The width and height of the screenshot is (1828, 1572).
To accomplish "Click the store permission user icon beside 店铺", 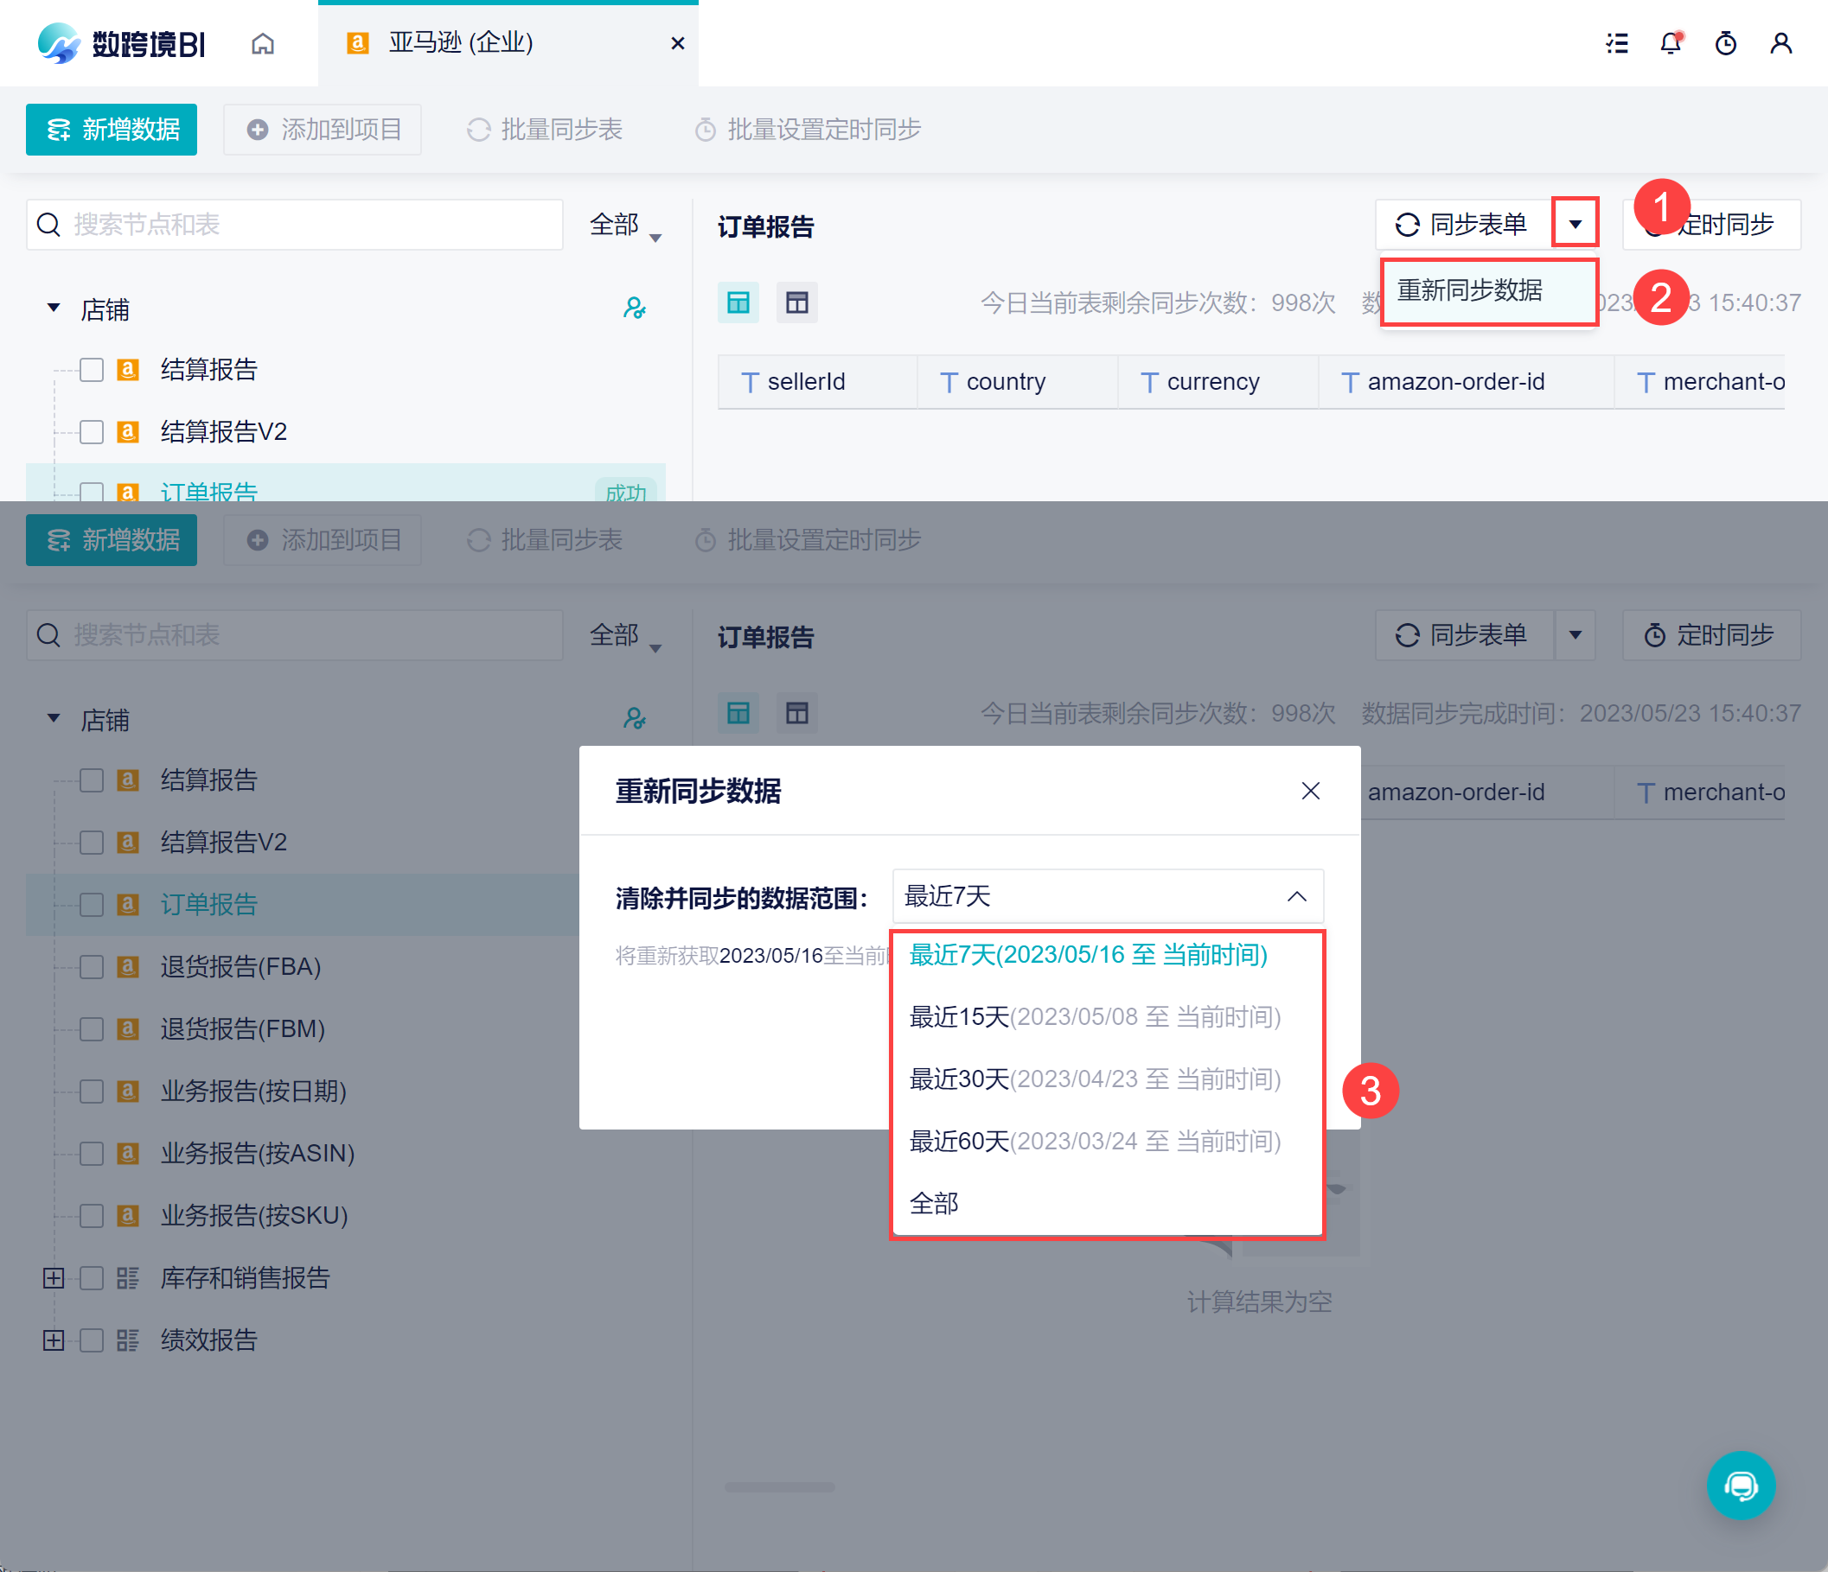I will [x=635, y=309].
